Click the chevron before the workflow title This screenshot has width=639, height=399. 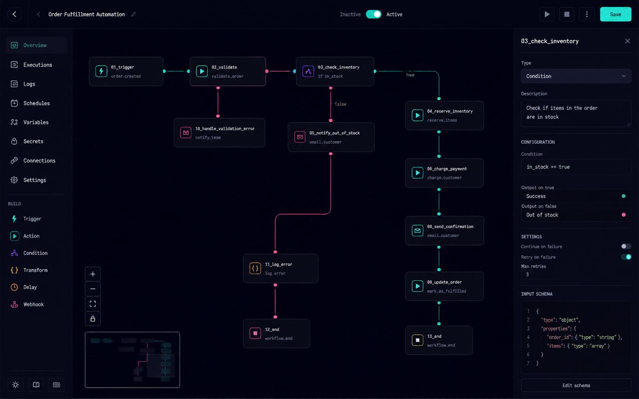38,14
